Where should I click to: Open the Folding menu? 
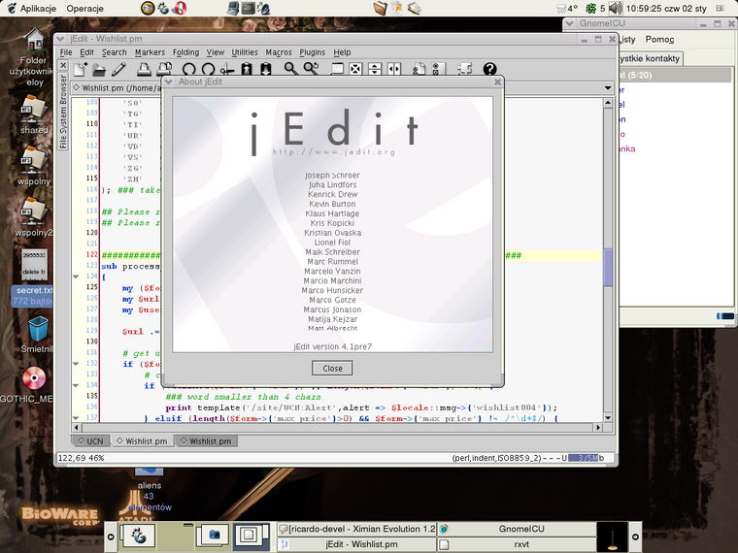pos(185,52)
